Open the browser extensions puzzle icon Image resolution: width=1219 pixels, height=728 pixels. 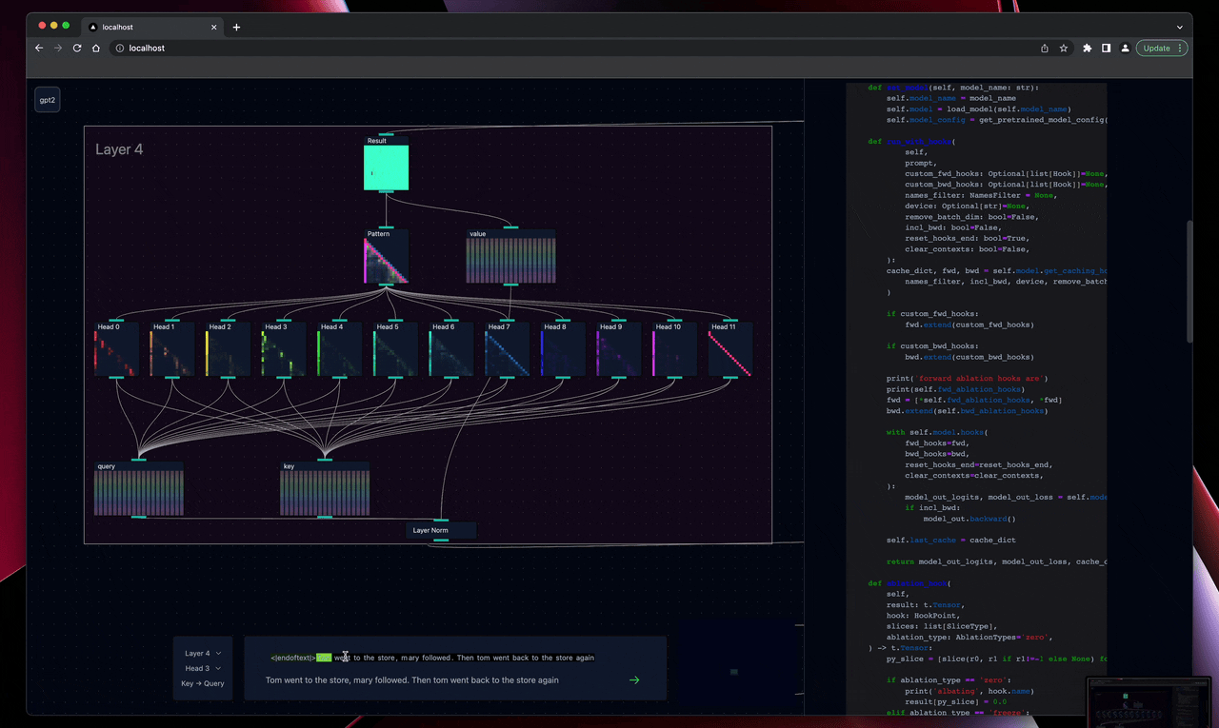pyautogui.click(x=1087, y=49)
